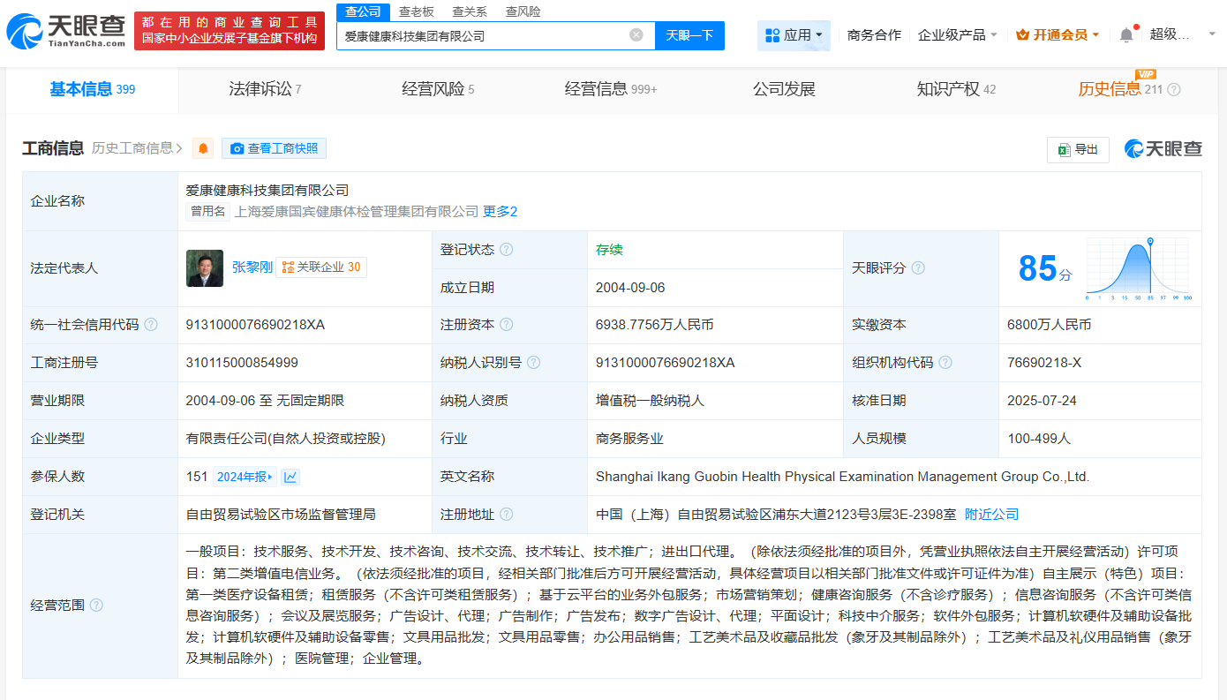Select the 基本信息 tab

click(x=92, y=89)
